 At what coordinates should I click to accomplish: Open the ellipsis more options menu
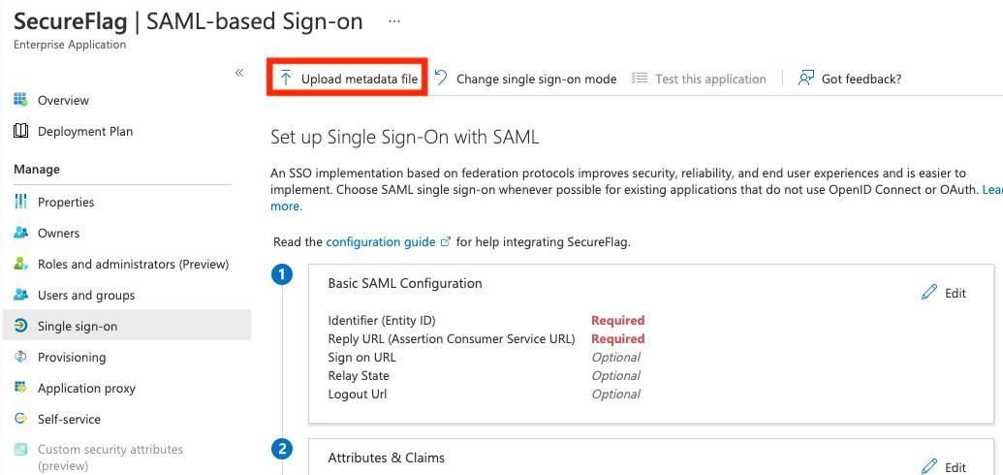pyautogui.click(x=394, y=21)
